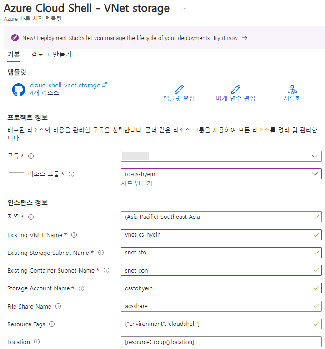Click the 템플릿 편집 link text
The image size is (325, 349).
(179, 98)
